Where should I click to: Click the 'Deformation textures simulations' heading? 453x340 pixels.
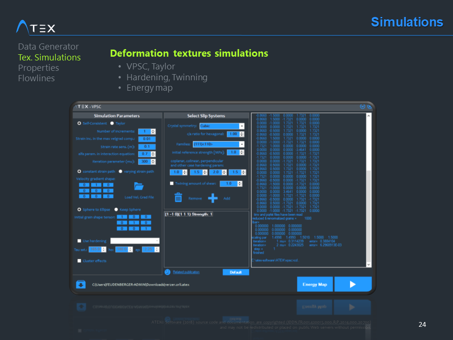pyautogui.click(x=189, y=53)
